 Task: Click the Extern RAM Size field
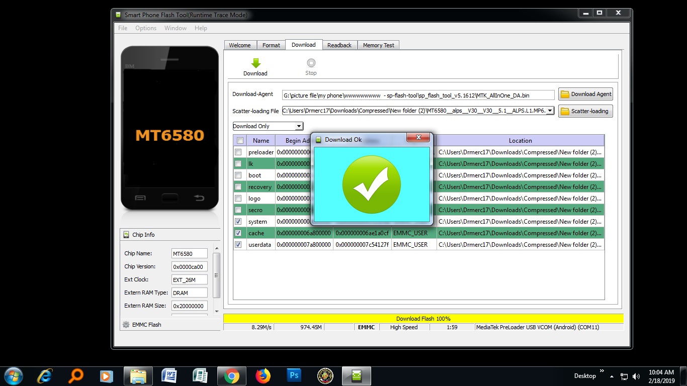[189, 306]
